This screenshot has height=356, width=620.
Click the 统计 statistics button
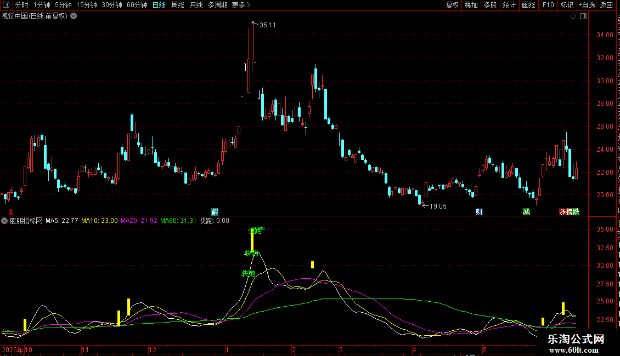coord(509,5)
